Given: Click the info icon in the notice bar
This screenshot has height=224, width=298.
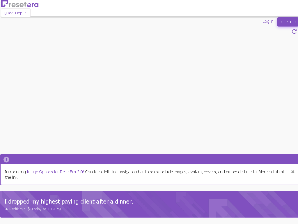Looking at the screenshot, I should [6, 160].
